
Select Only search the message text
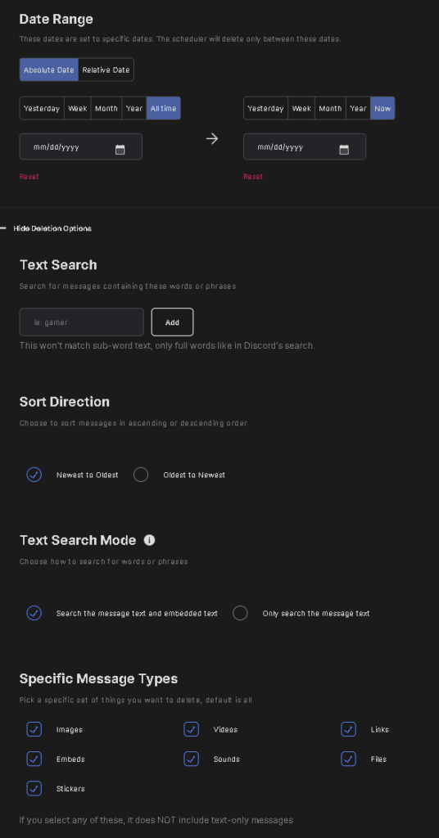pyautogui.click(x=240, y=613)
